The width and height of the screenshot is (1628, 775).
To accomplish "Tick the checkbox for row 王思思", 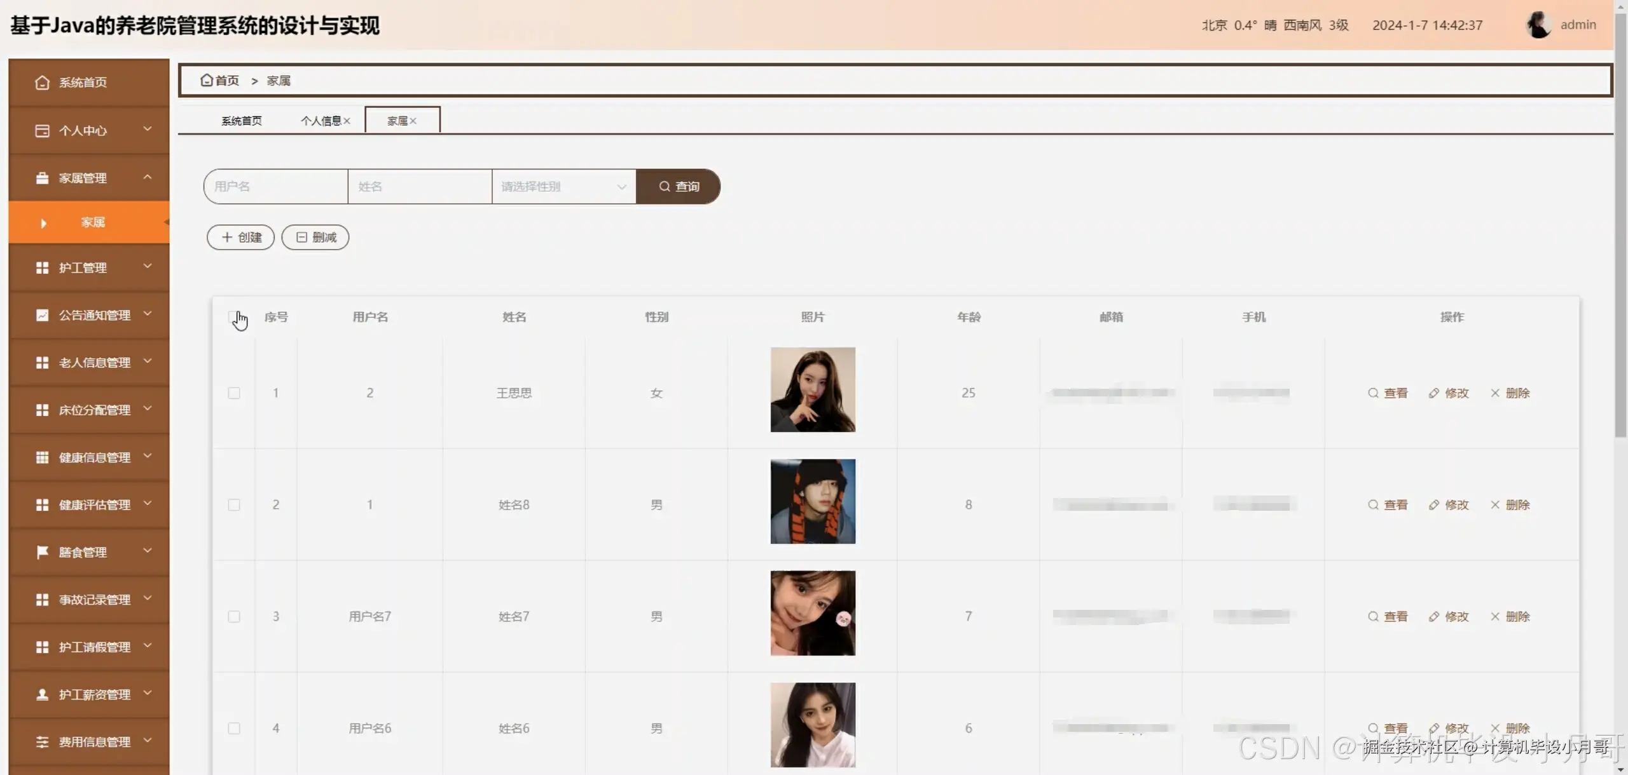I will 234,393.
